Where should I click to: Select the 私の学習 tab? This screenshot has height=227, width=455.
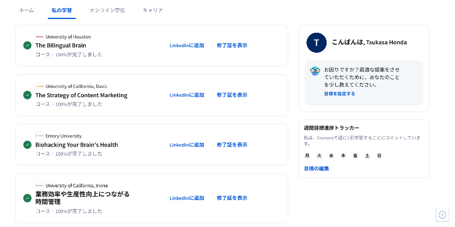(62, 10)
